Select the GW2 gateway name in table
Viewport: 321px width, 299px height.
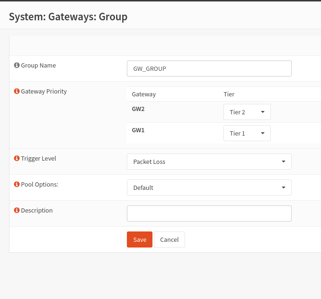click(x=138, y=109)
